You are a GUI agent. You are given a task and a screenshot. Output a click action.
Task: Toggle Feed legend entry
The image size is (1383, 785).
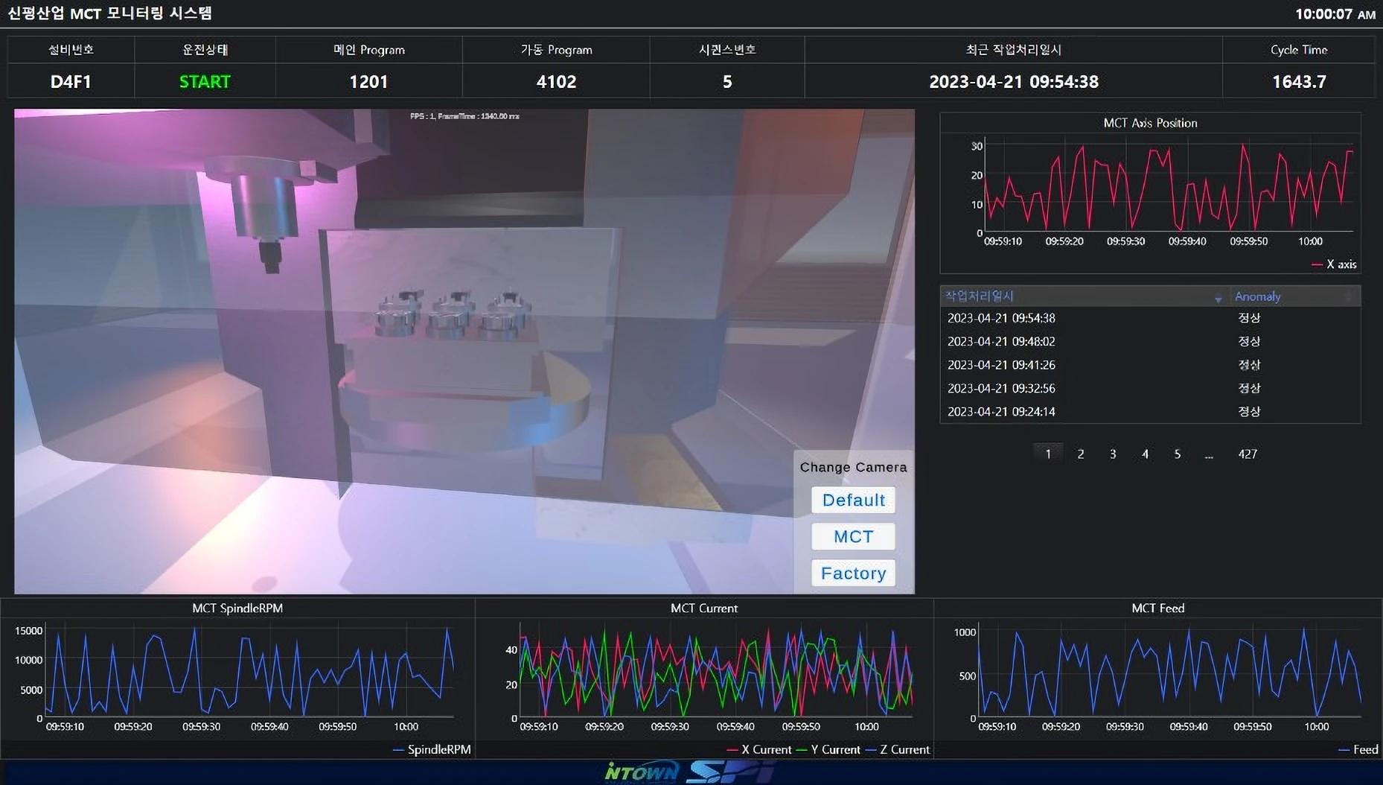(x=1358, y=749)
